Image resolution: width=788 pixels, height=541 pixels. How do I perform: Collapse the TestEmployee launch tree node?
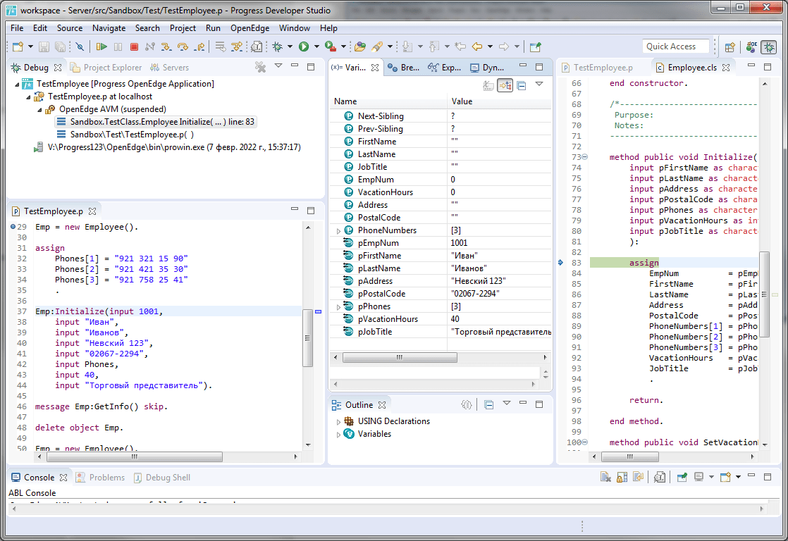[x=18, y=84]
